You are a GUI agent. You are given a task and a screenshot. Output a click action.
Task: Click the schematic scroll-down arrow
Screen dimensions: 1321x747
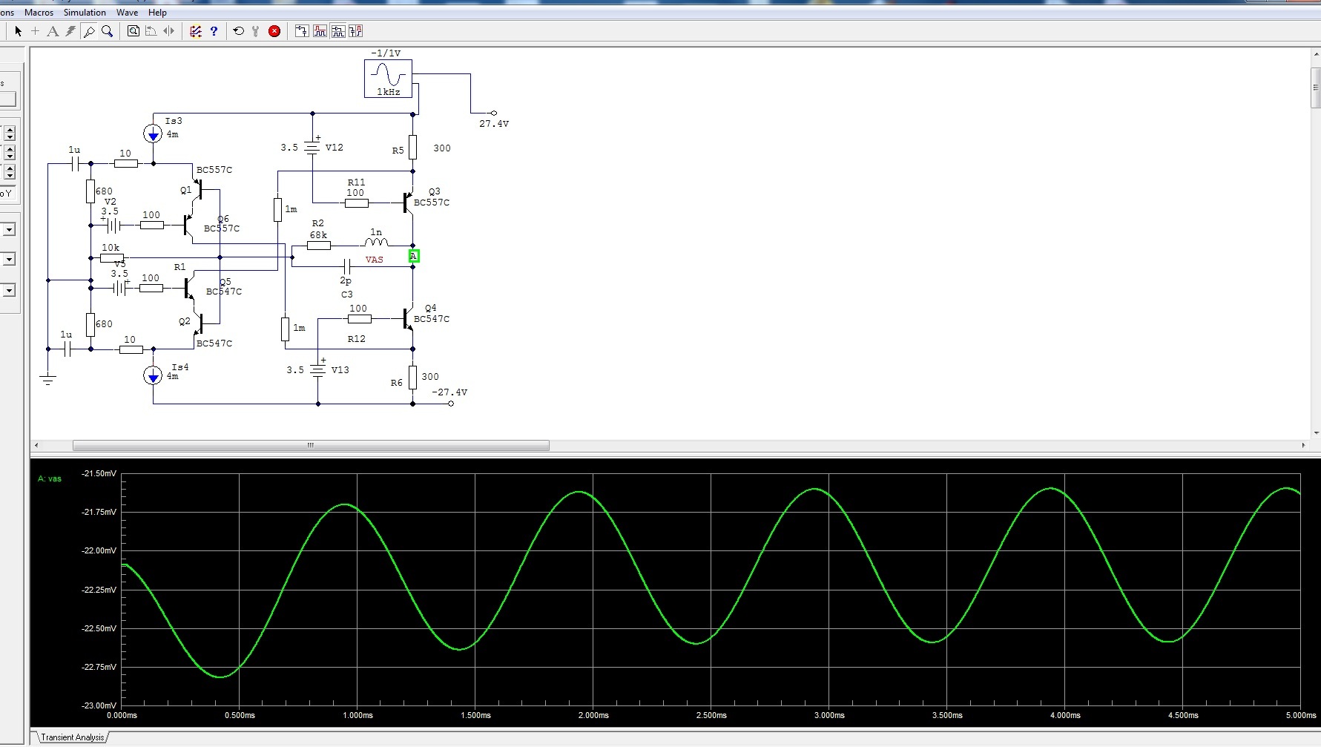pyautogui.click(x=1316, y=432)
